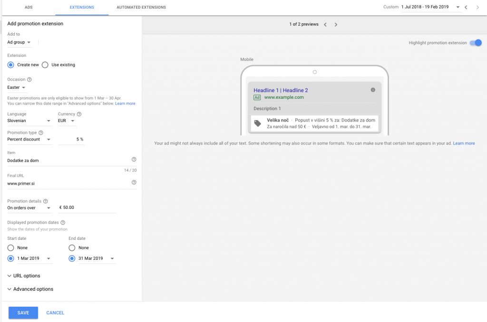Click the Save button
Viewport: 487px width, 322px height.
[23, 313]
